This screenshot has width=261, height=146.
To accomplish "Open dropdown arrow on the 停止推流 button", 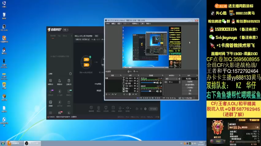I will pos(197,79).
